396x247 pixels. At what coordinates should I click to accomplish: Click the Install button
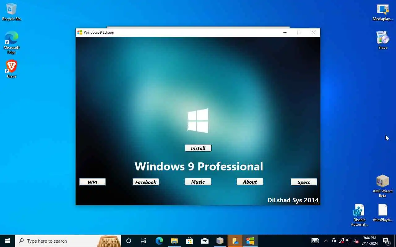(x=198, y=148)
